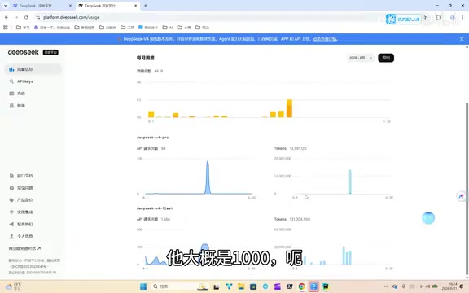The height and width of the screenshot is (293, 469).
Task: Open the browser three-dot menu
Action: [x=462, y=17]
